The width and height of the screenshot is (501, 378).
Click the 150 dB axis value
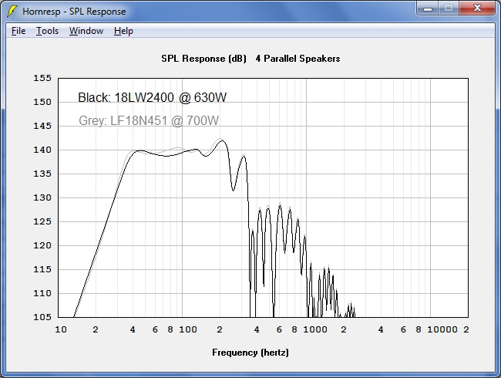[42, 102]
